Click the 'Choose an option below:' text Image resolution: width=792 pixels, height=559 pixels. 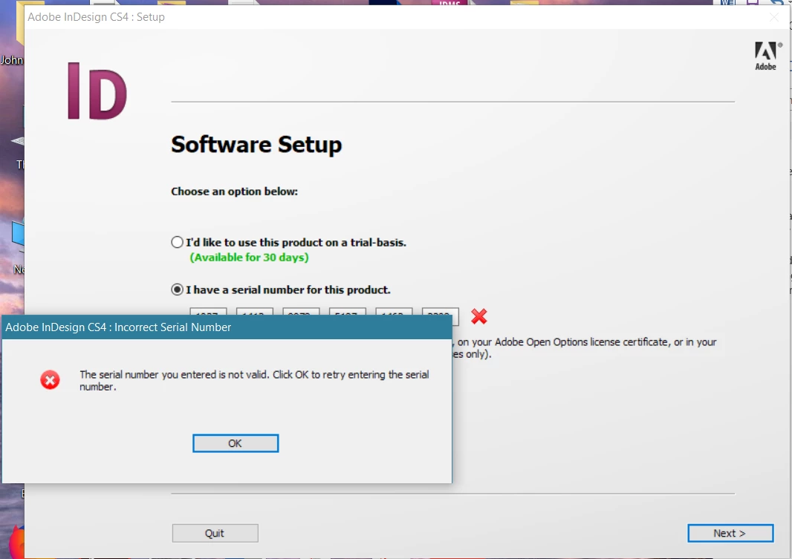234,192
